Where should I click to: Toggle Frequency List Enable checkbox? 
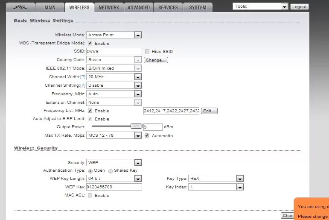(x=90, y=111)
